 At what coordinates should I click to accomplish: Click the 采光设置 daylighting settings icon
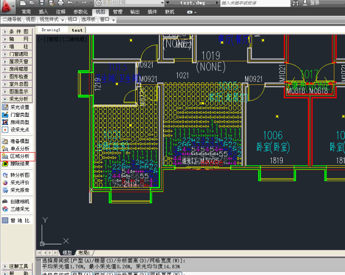click(x=5, y=107)
